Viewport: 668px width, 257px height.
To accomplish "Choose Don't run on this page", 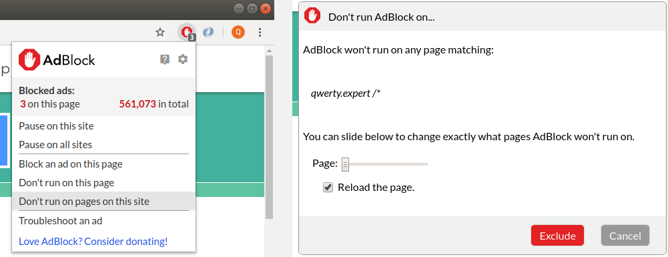I will pos(103,183).
